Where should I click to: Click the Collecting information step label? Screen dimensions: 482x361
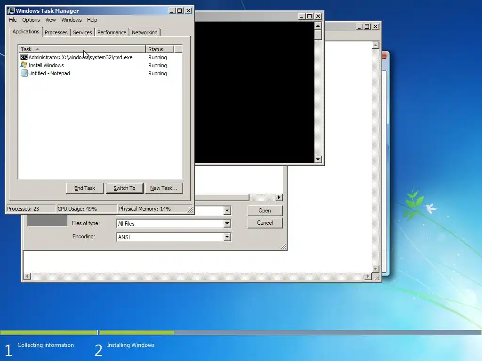[x=46, y=345]
